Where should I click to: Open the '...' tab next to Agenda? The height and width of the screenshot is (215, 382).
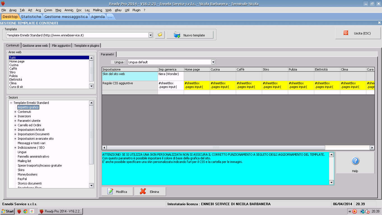click(x=110, y=17)
